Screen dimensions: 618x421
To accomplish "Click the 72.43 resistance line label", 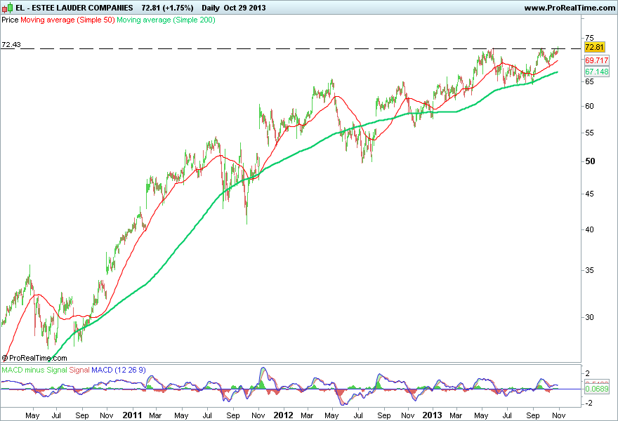I will (11, 44).
